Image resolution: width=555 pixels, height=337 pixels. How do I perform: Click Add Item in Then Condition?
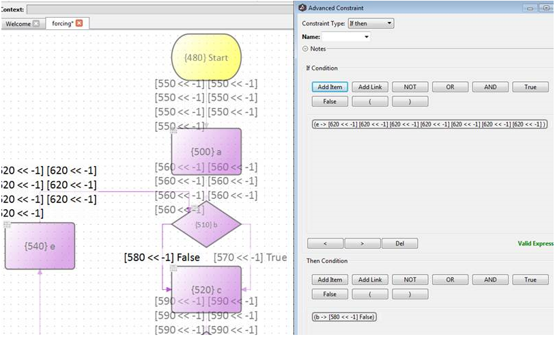tap(330, 280)
